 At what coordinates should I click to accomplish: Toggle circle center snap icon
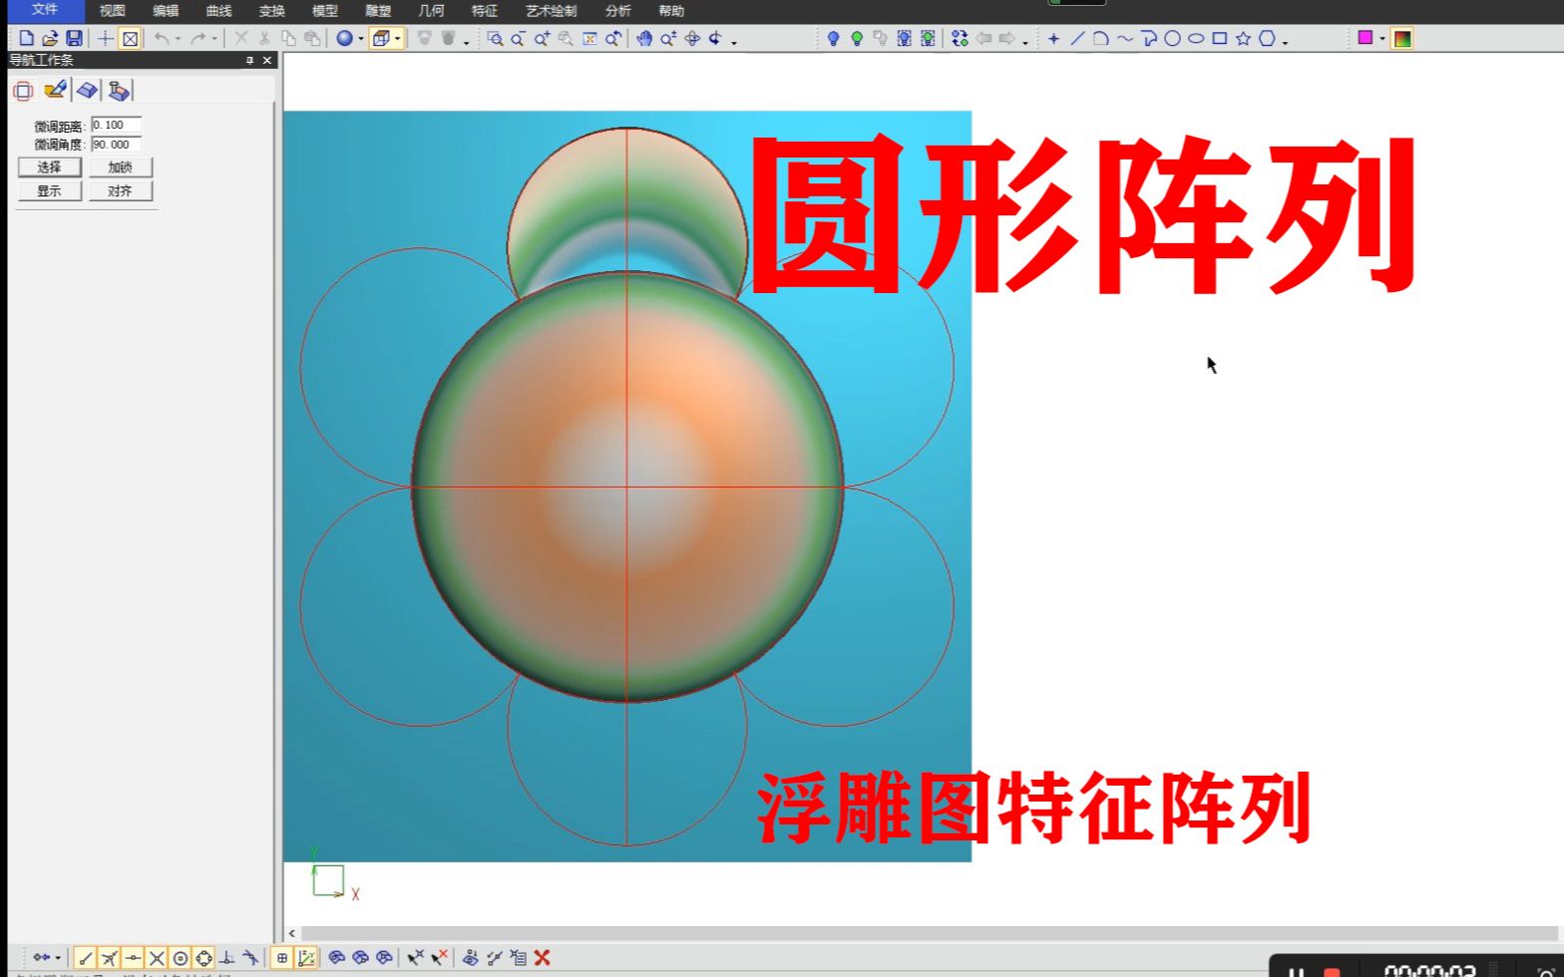pos(181,957)
